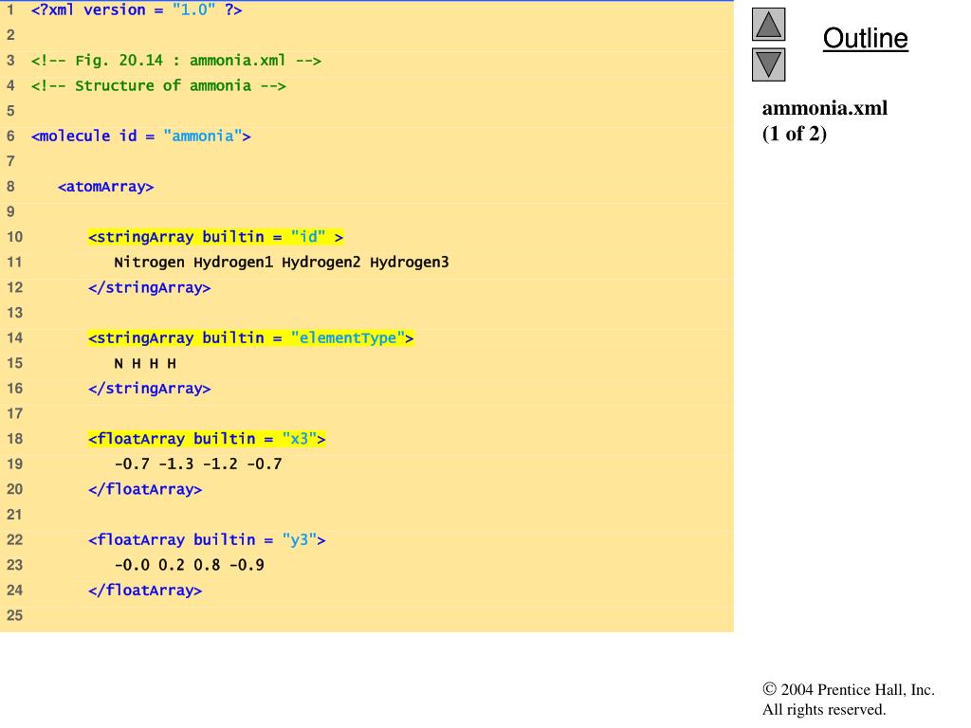This screenshot has height=728, width=971.
Task: Click the 'ammonia.xml' file title
Action: [824, 108]
